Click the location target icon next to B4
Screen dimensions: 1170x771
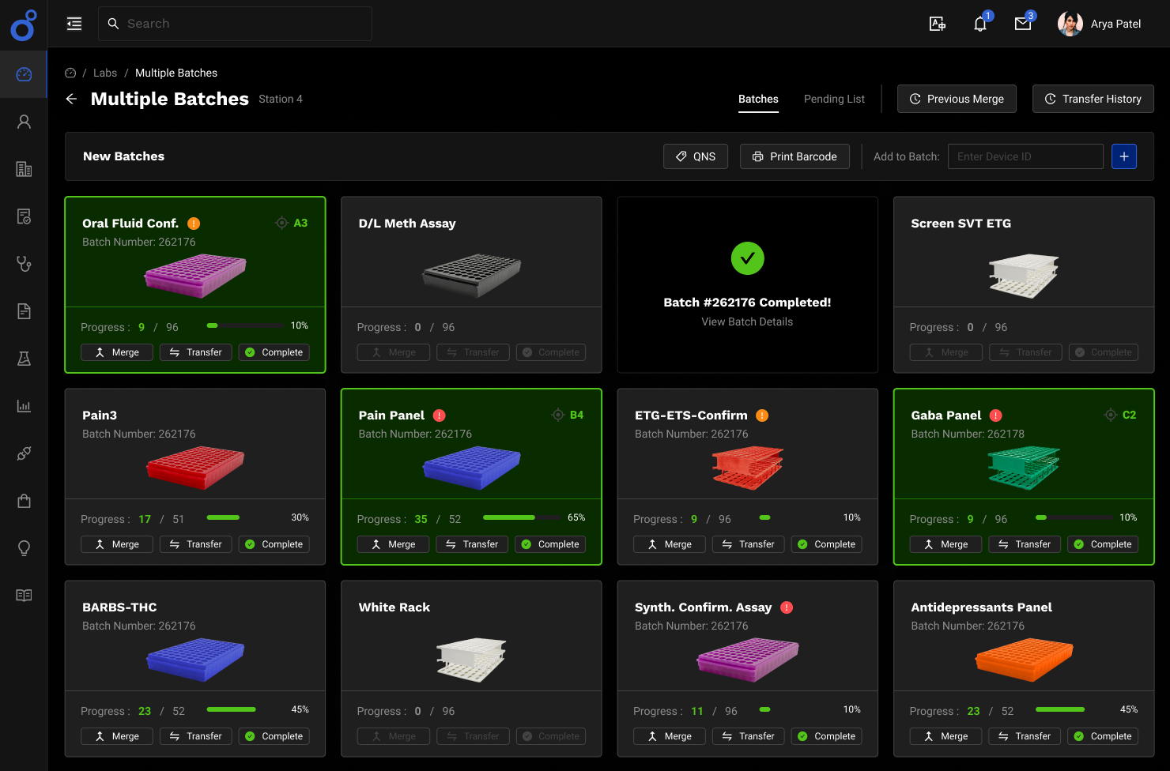558,415
